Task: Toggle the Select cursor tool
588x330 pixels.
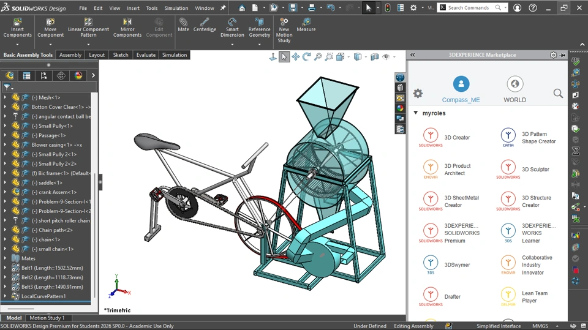Action: [x=368, y=8]
